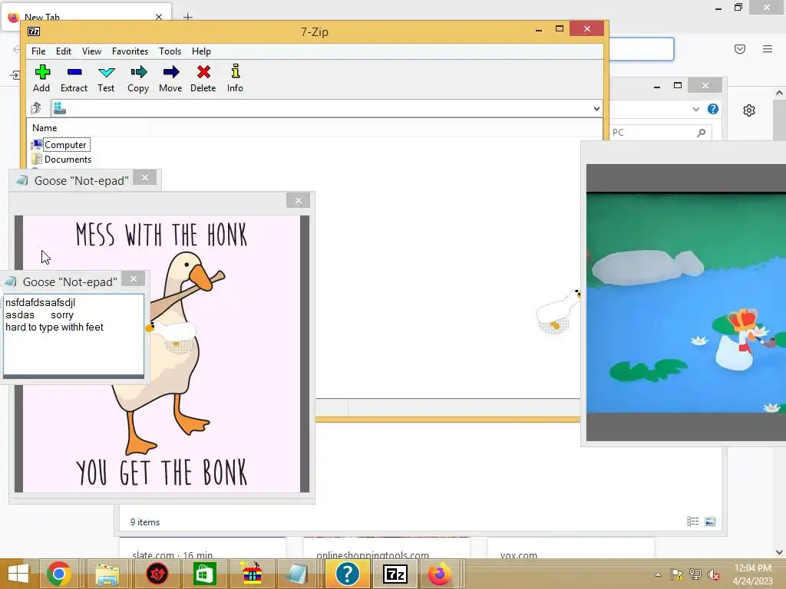Open Info from the 7-Zip toolbar

point(235,79)
